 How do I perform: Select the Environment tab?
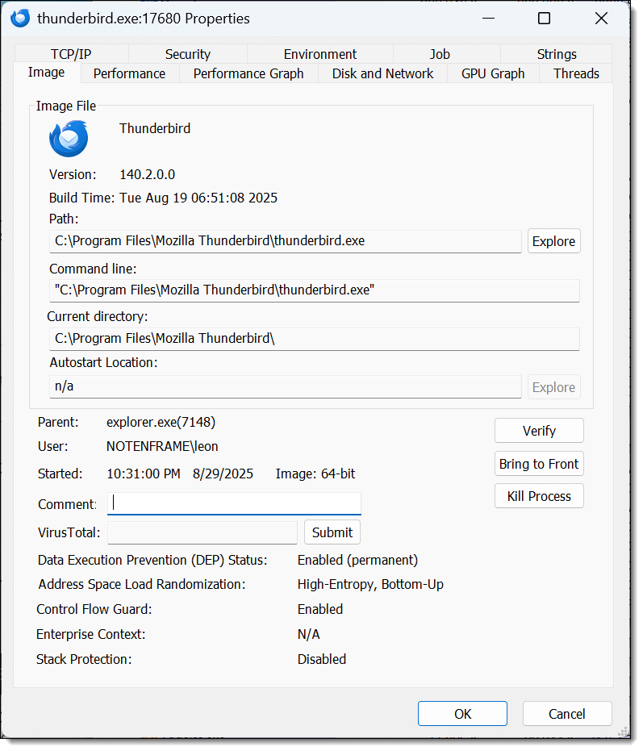pyautogui.click(x=319, y=54)
